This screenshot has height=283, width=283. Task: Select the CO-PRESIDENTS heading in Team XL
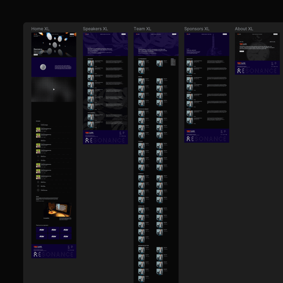(x=142, y=59)
